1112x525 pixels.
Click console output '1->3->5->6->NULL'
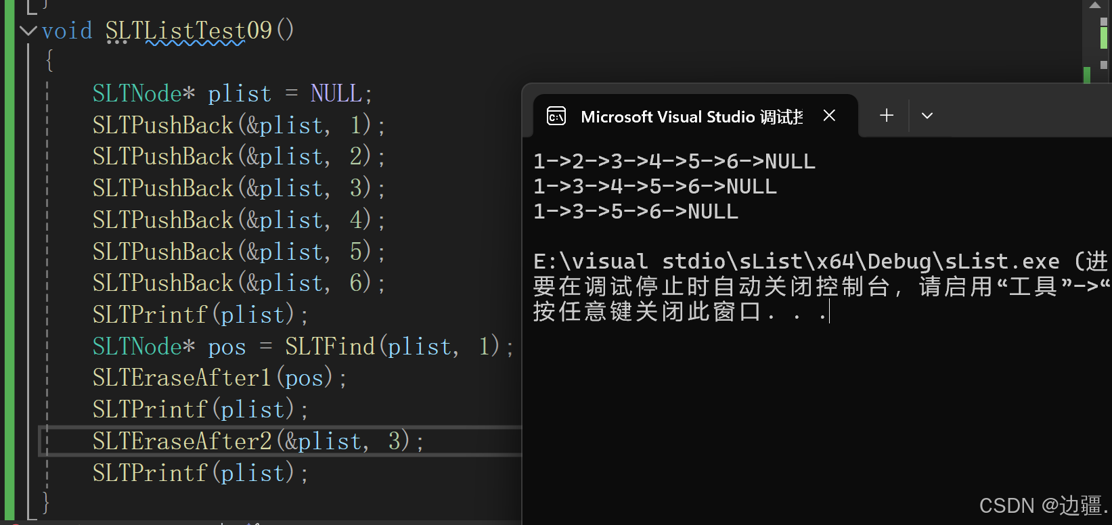[636, 212]
